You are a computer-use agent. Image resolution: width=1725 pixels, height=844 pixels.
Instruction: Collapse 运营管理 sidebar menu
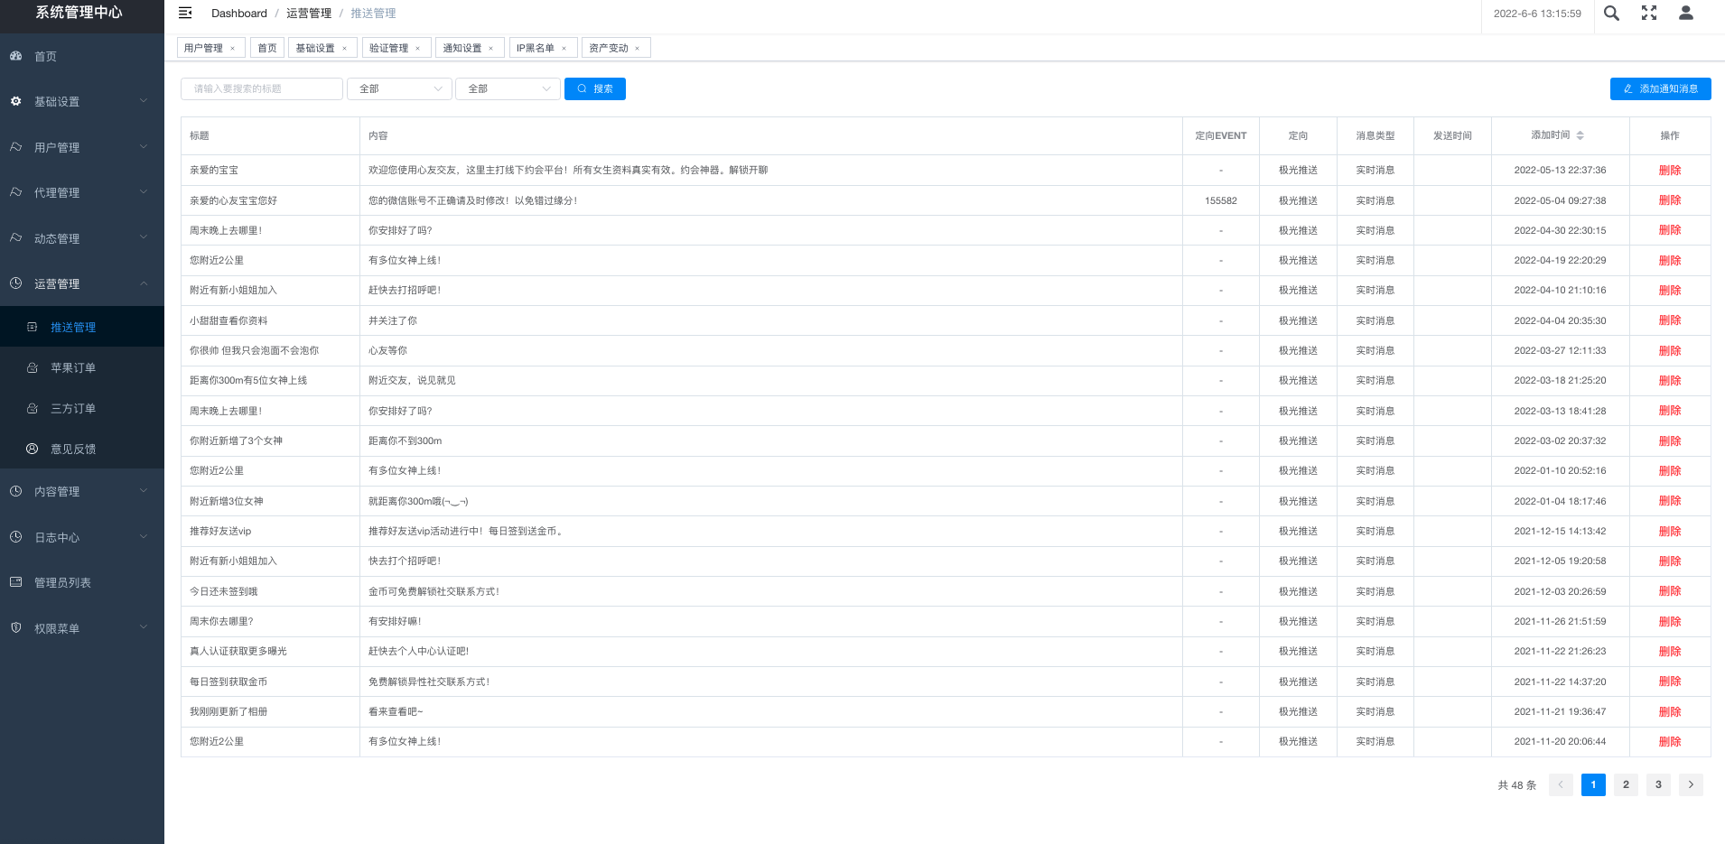coord(144,283)
